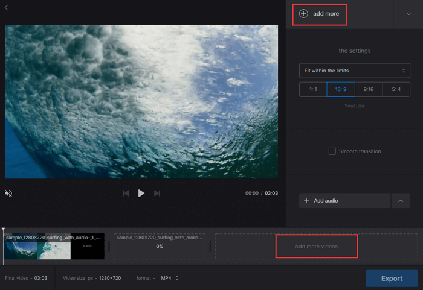Viewport: 423px width, 290px height.
Task: Choose the 5:4 aspect ratio
Action: 396,89
